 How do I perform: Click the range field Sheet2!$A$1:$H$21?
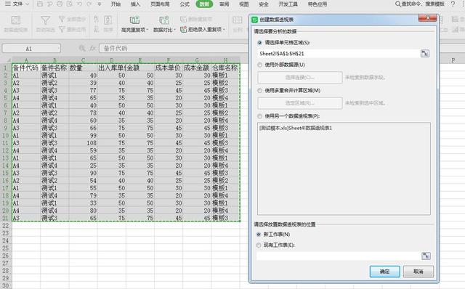click(x=339, y=54)
